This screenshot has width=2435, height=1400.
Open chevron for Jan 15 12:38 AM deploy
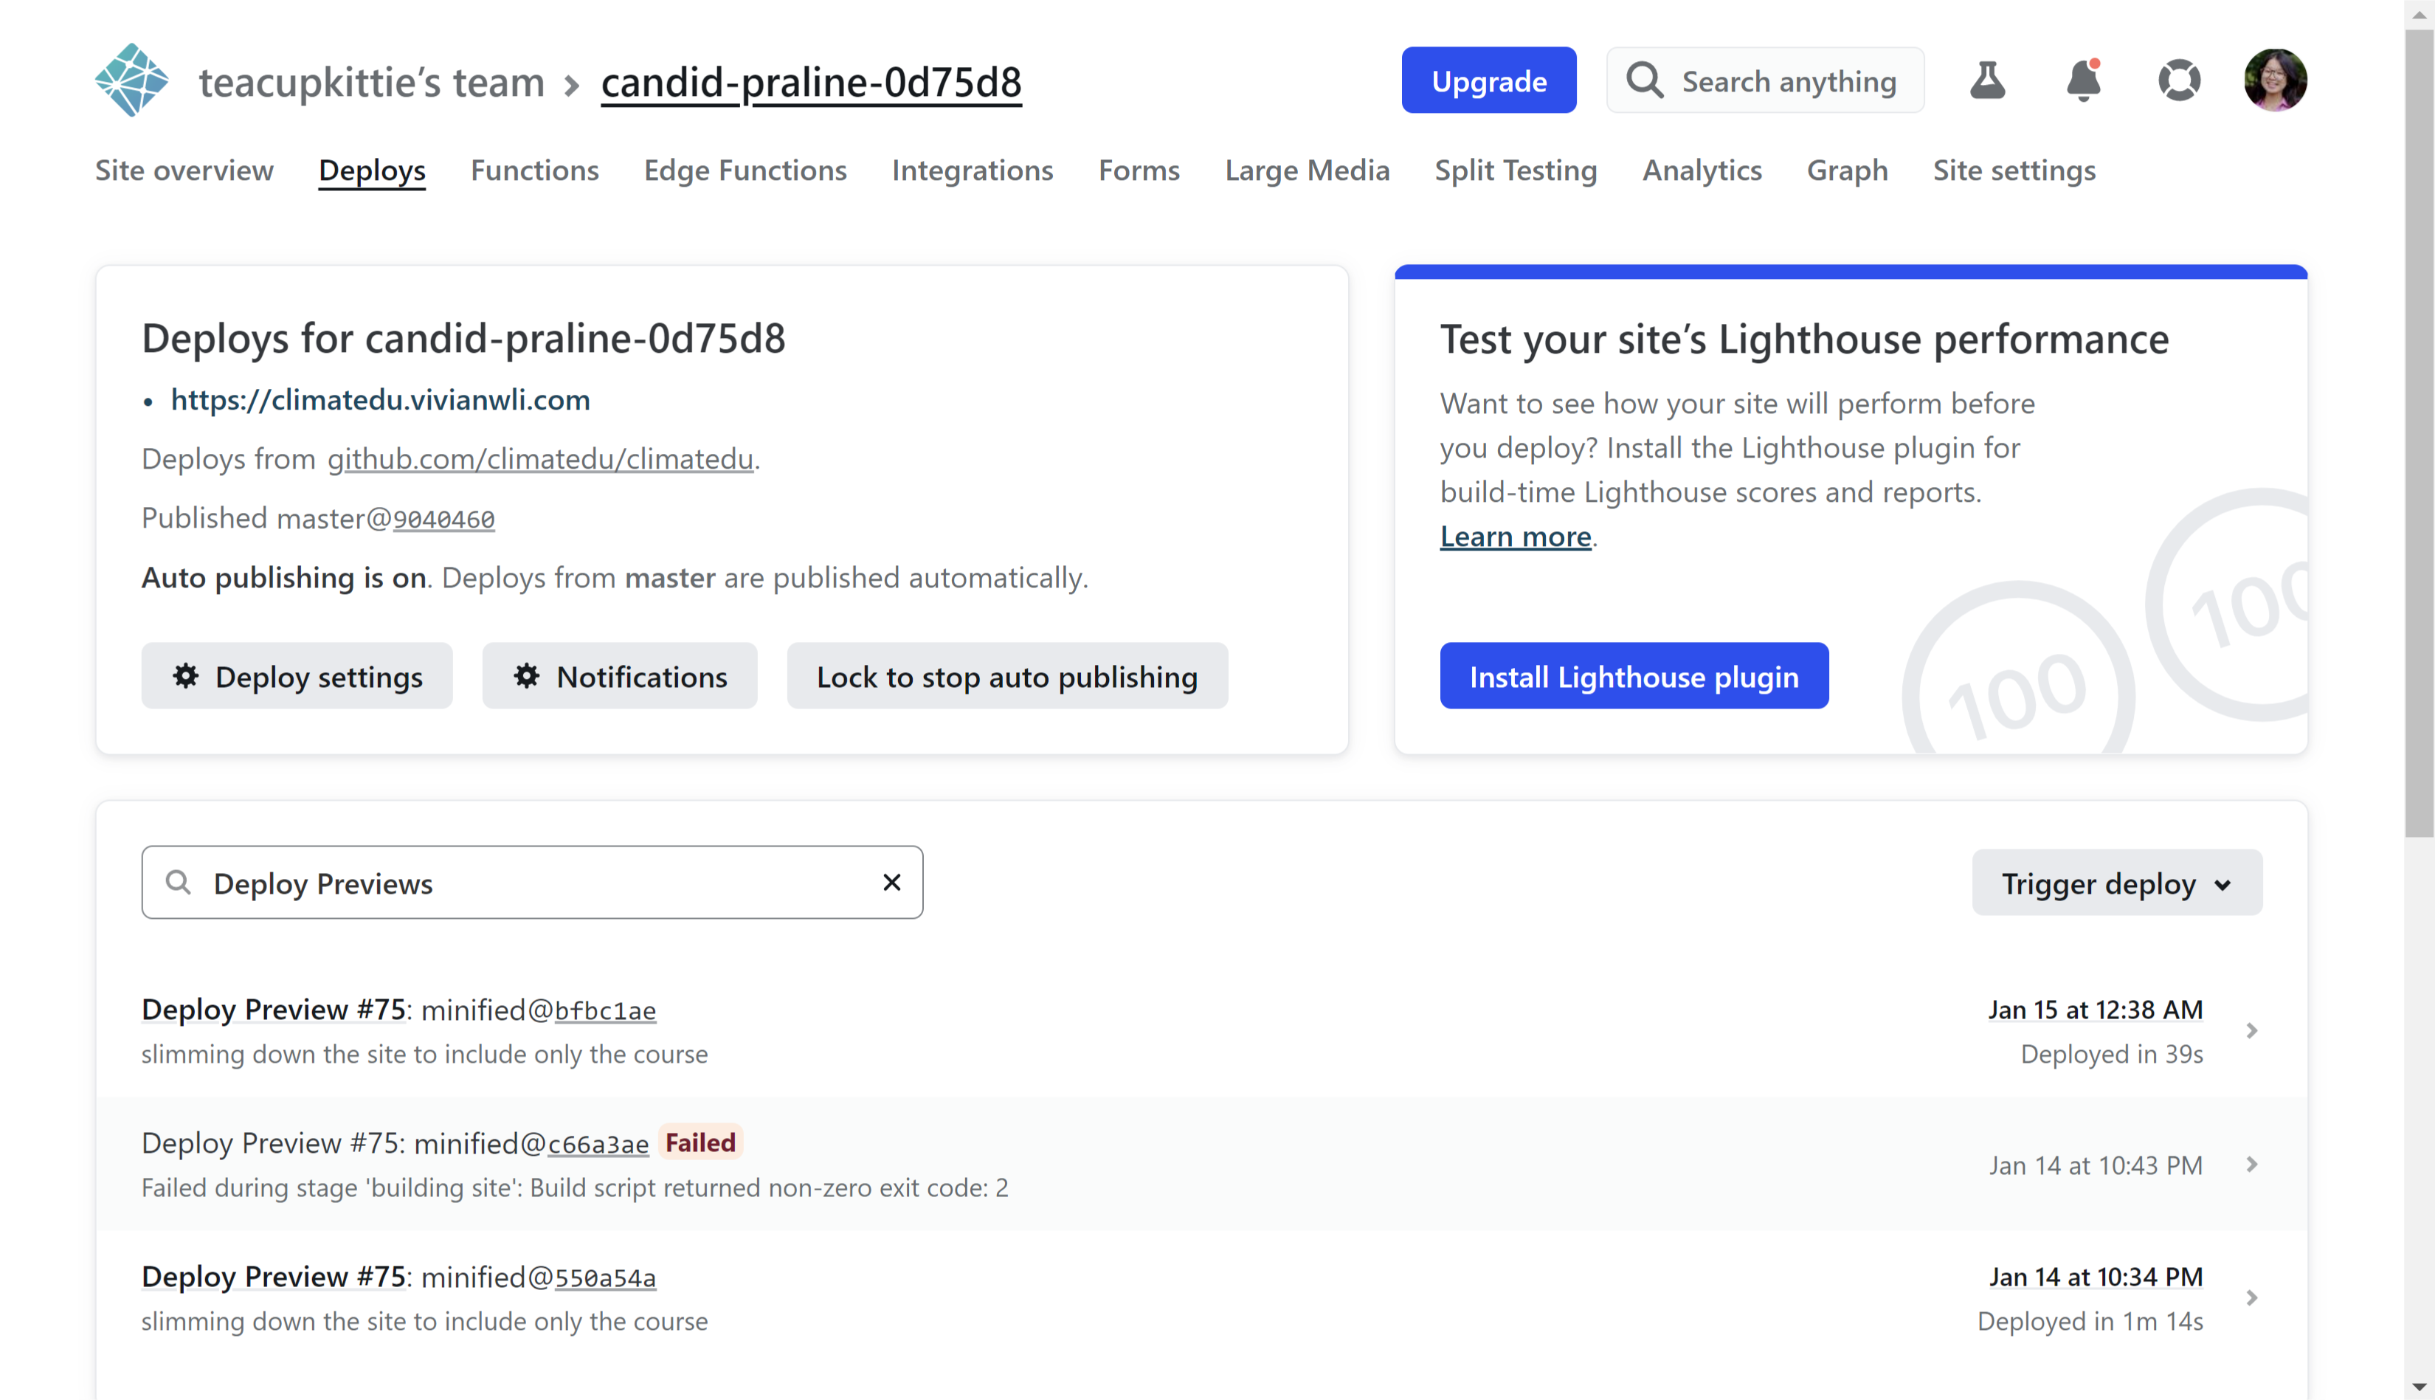(2252, 1031)
